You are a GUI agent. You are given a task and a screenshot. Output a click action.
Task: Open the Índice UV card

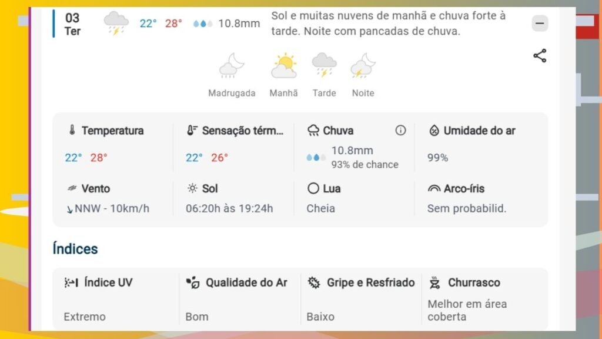click(116, 298)
